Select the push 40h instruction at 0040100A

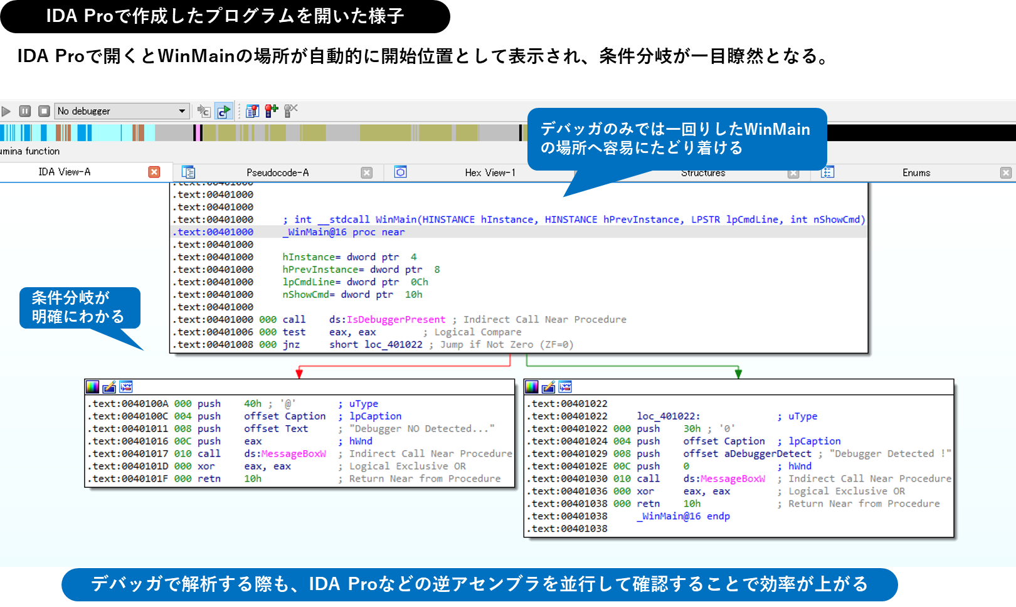tap(229, 404)
